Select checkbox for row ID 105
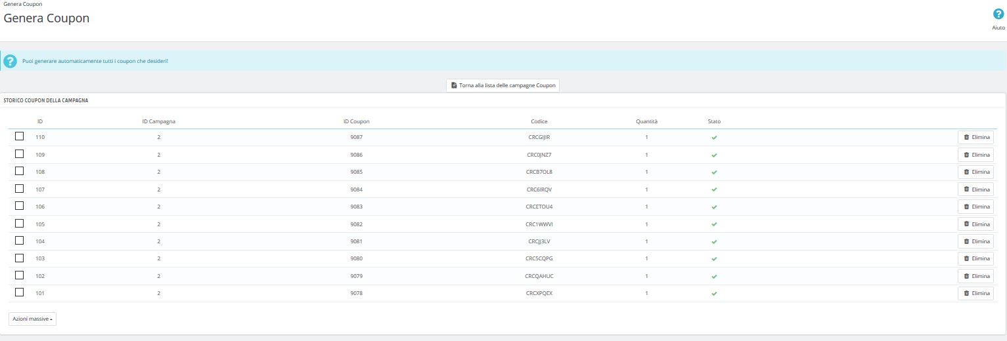This screenshot has height=341, width=1007. (19, 223)
